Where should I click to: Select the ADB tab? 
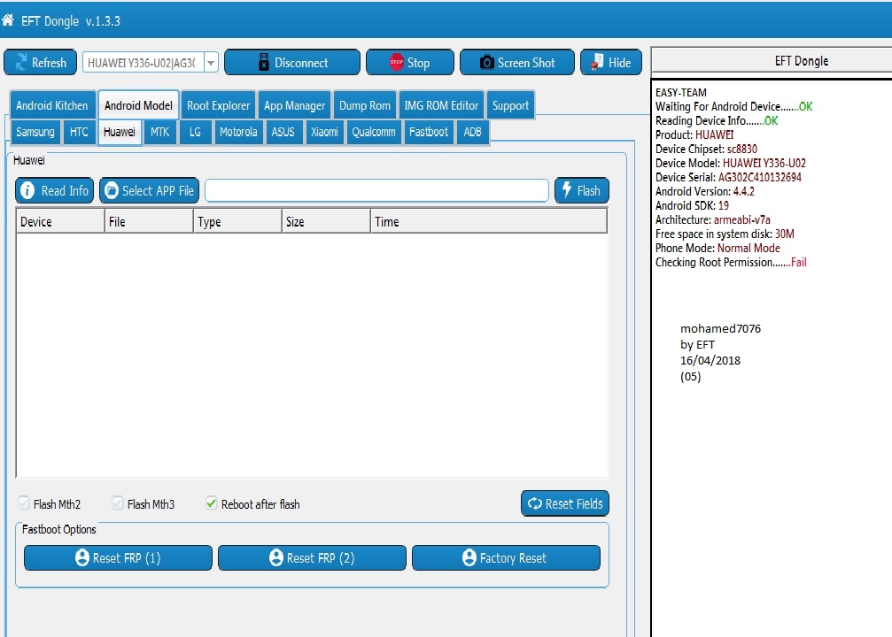[x=472, y=132]
